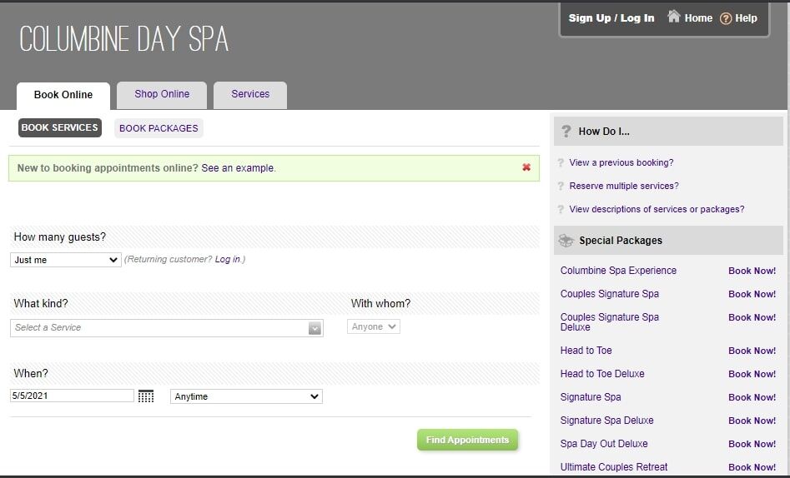The height and width of the screenshot is (478, 790).
Task: Click the Help question mark icon
Action: tap(726, 18)
